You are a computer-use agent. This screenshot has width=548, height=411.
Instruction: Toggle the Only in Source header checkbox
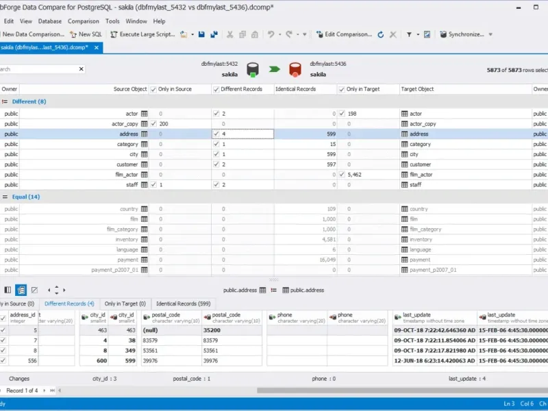tap(153, 89)
